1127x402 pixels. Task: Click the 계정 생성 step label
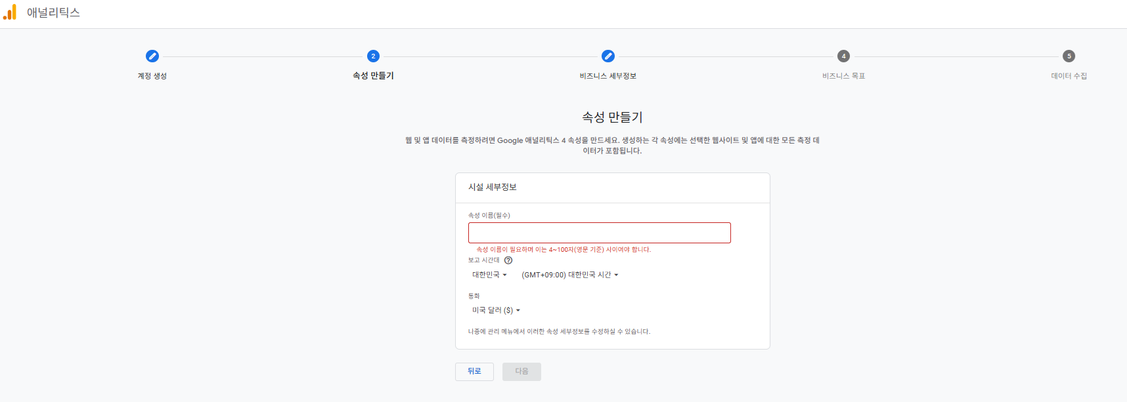click(x=152, y=76)
